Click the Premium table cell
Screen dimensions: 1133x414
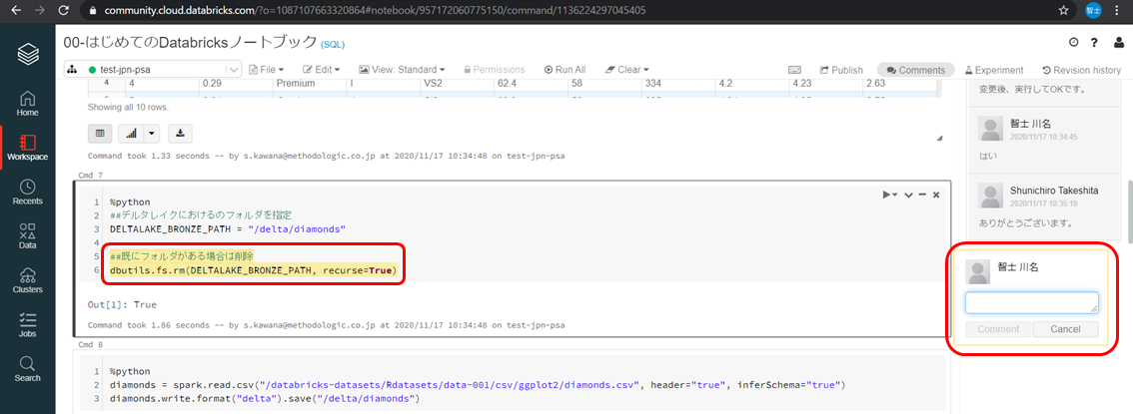pos(309,83)
